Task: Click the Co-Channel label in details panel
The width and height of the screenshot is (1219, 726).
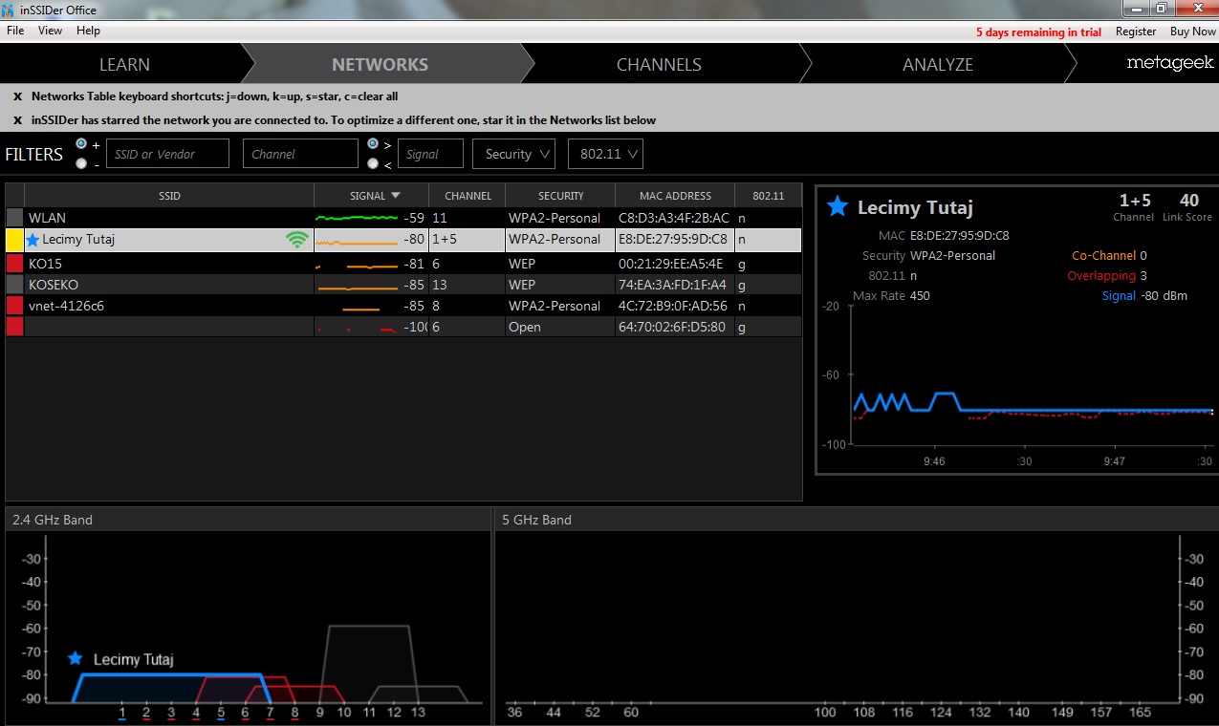Action: pyautogui.click(x=1104, y=256)
